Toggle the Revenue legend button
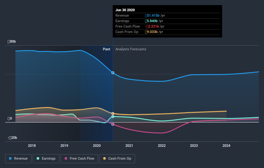The width and height of the screenshot is (264, 168). [x=18, y=159]
